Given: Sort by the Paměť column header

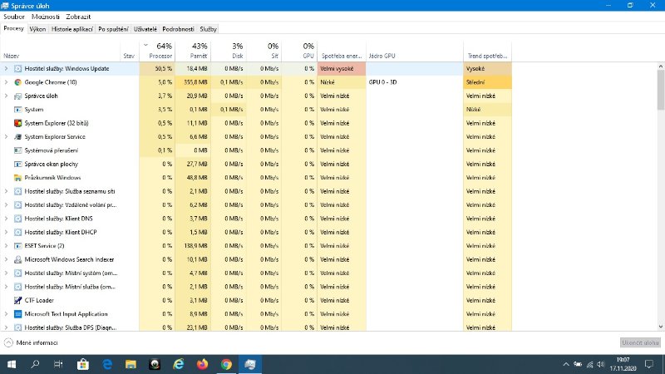Looking at the screenshot, I should coord(193,51).
